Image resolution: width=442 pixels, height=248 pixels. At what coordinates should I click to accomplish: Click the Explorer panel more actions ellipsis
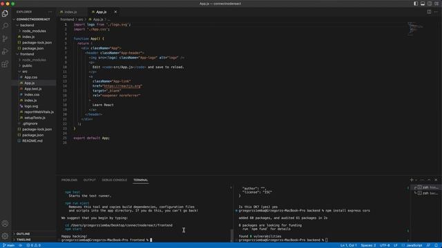[x=50, y=12]
